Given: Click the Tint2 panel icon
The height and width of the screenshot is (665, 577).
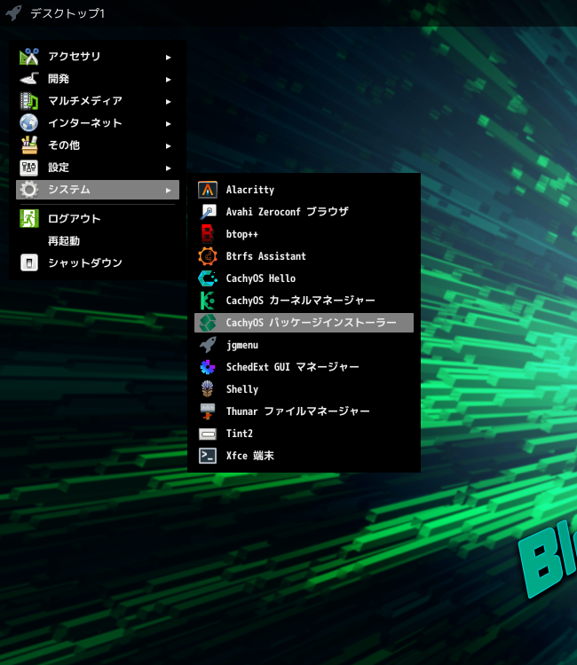Looking at the screenshot, I should pyautogui.click(x=208, y=434).
